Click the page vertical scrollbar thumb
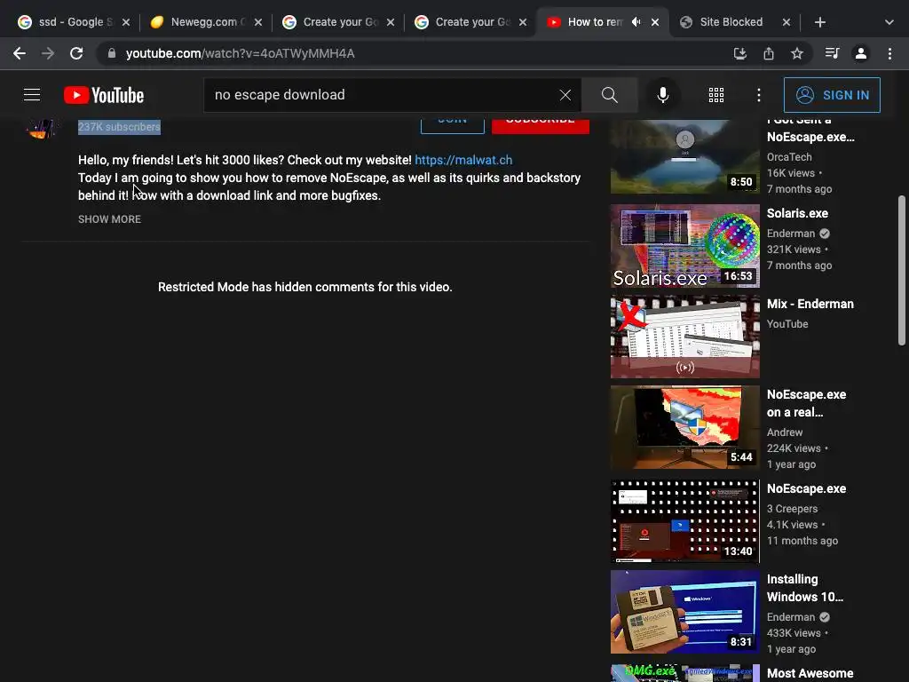This screenshot has width=909, height=682. tap(902, 270)
